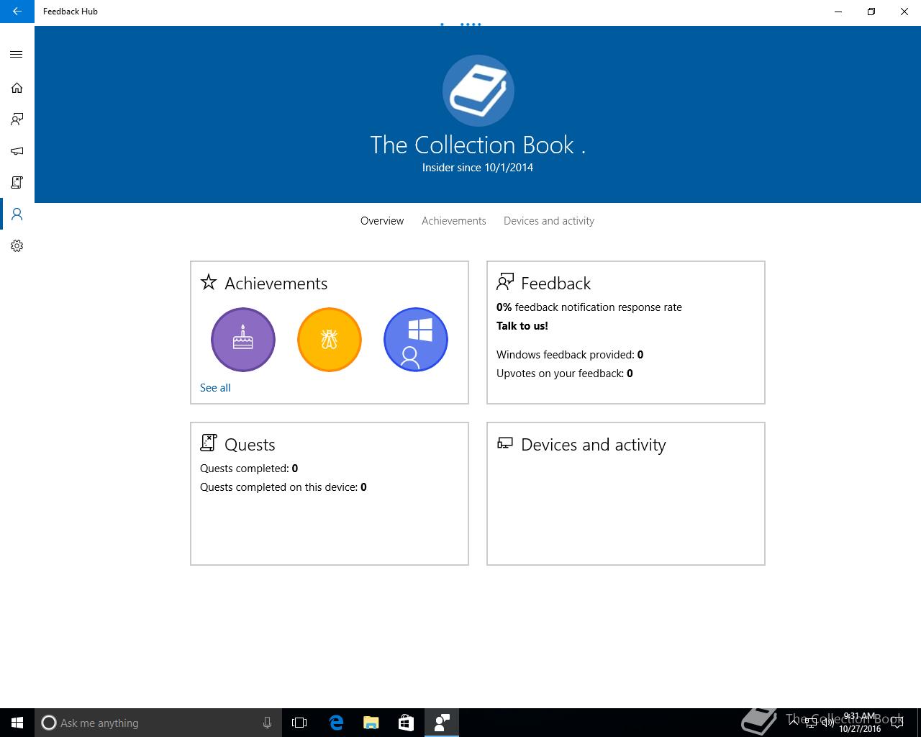Open the Store from the taskbar

click(406, 723)
